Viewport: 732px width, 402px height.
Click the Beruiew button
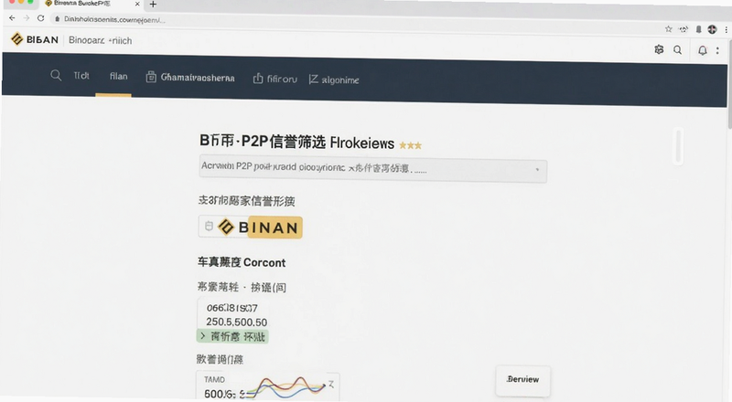pos(522,379)
